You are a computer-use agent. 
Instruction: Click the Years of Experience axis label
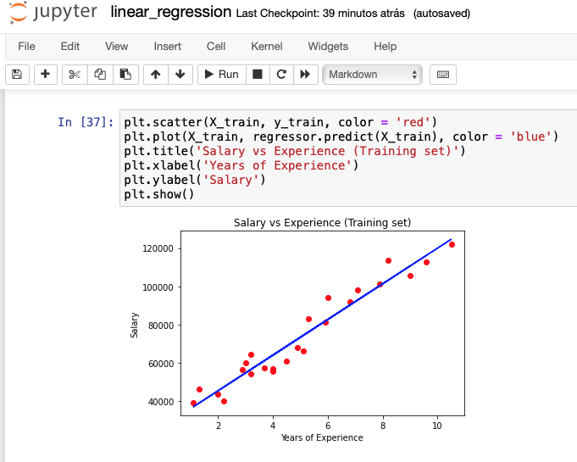pyautogui.click(x=322, y=437)
